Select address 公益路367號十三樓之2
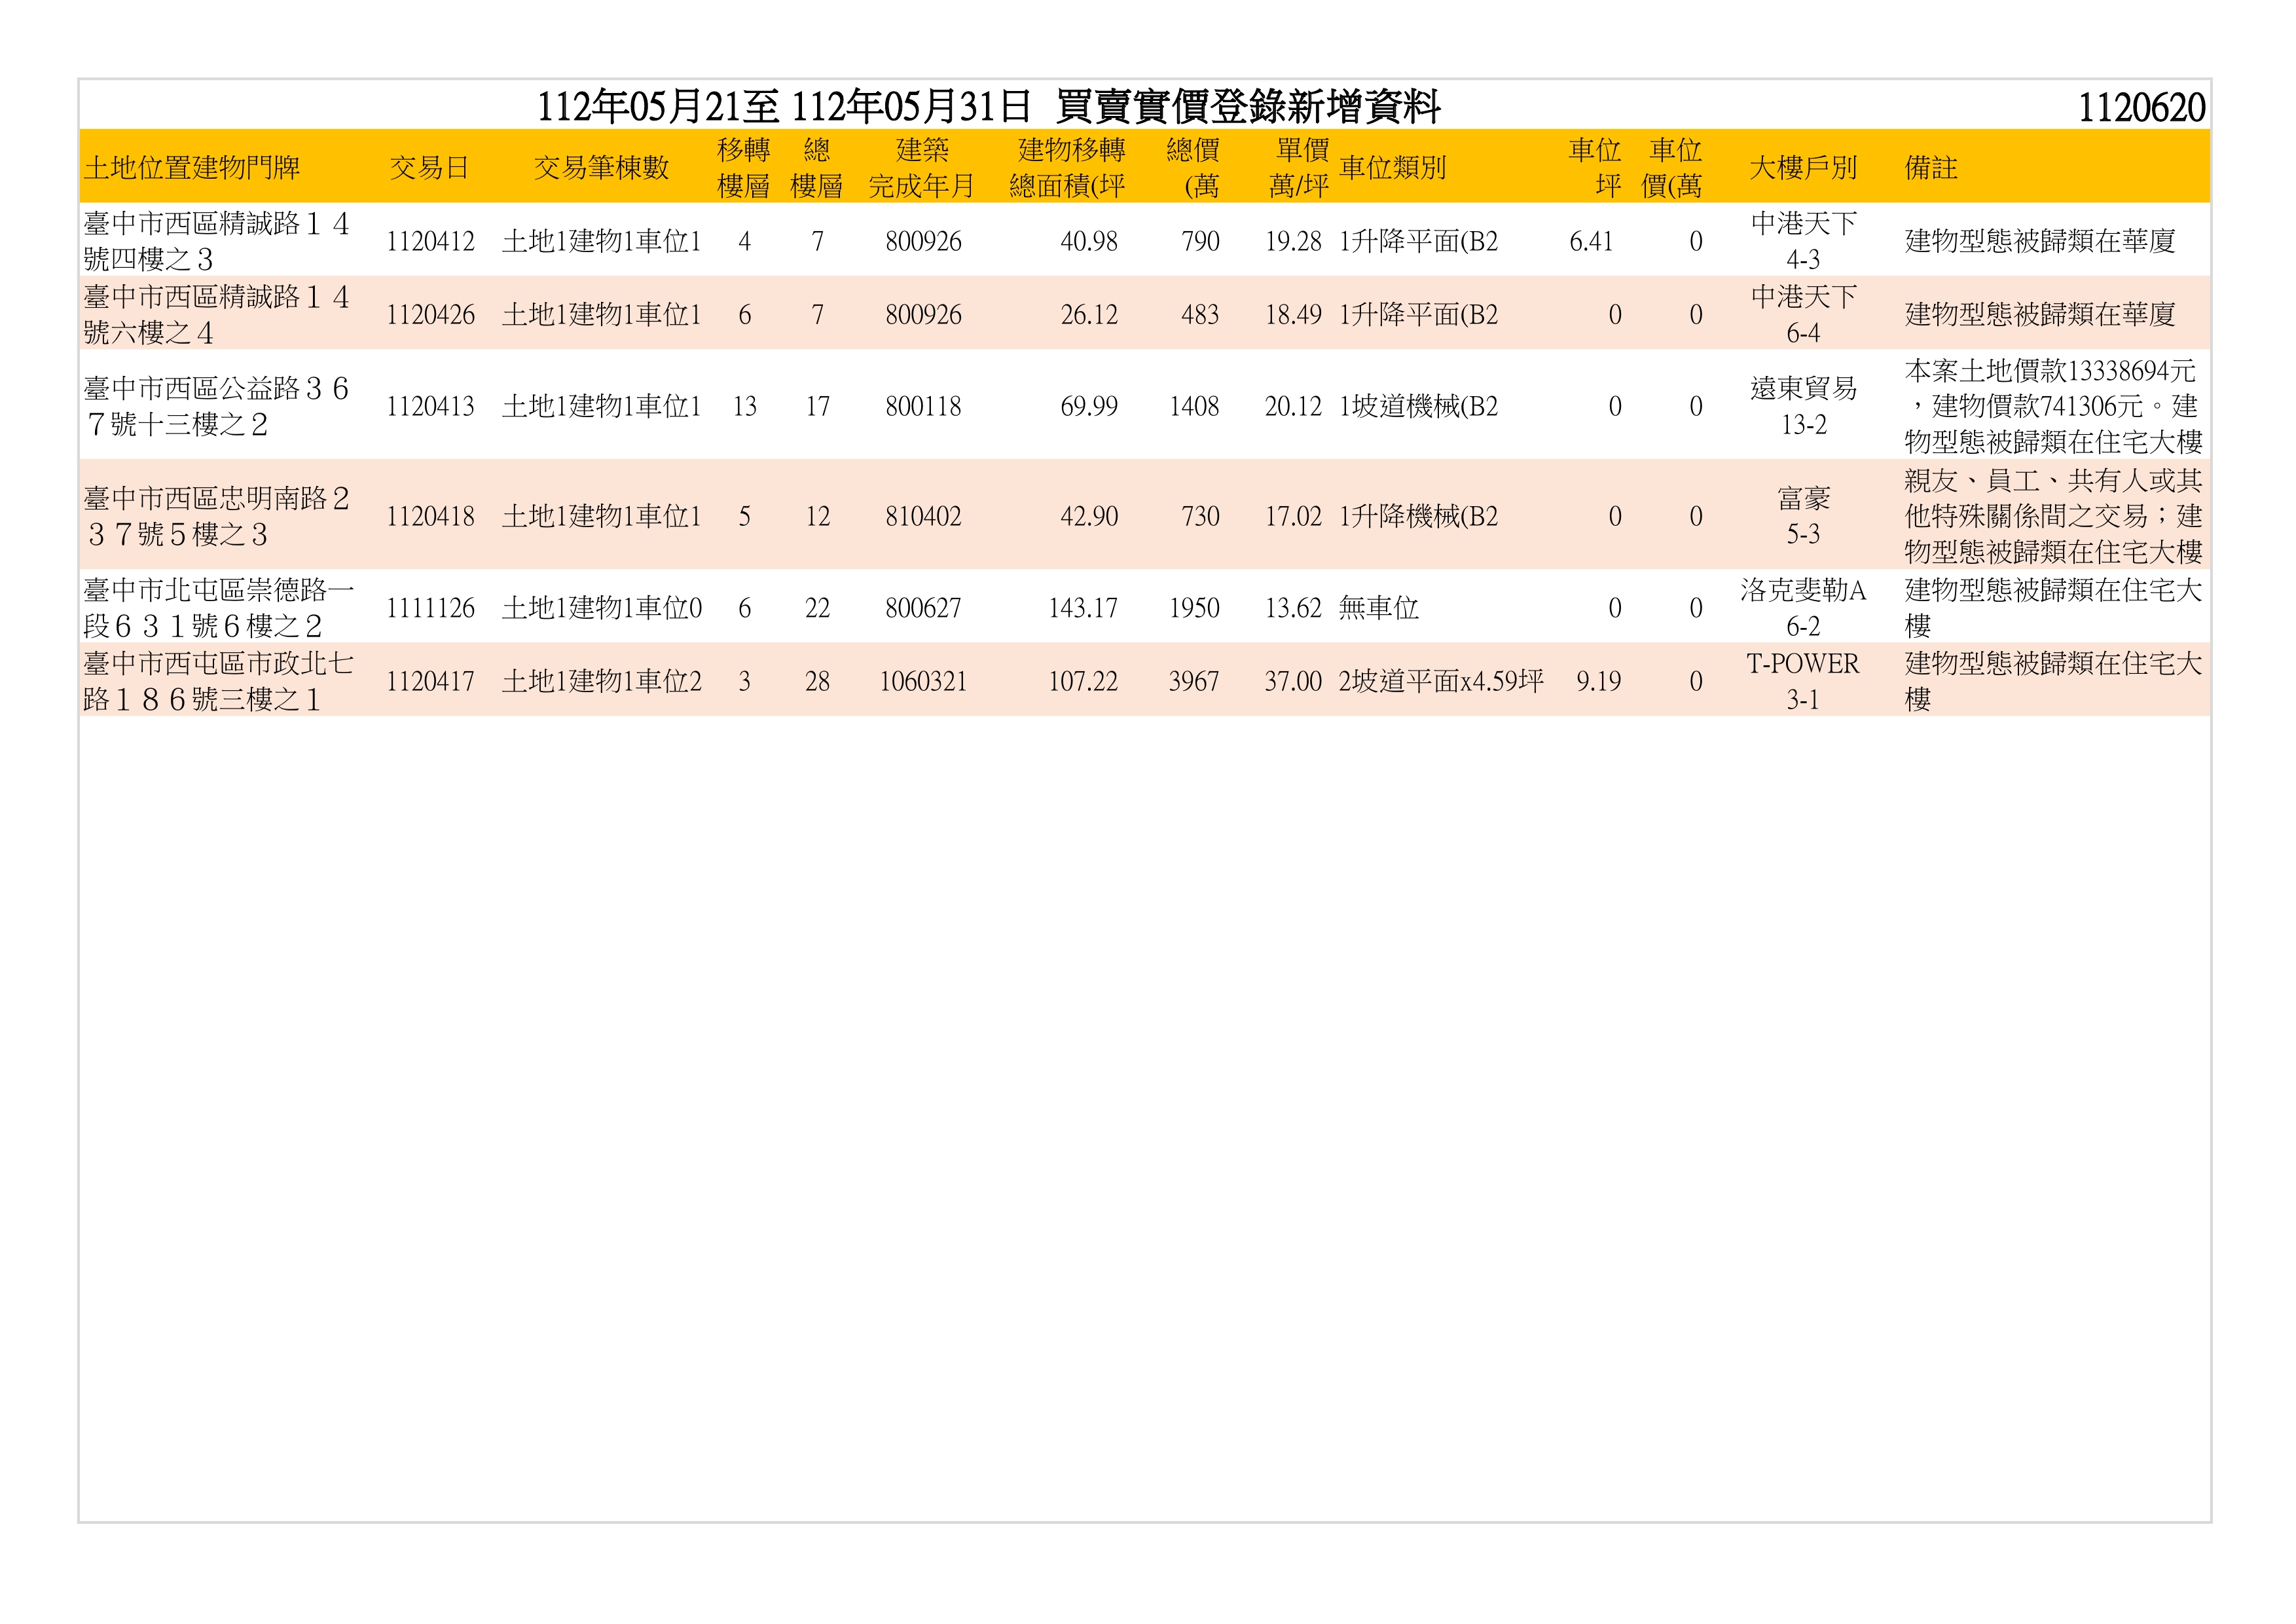 [217, 406]
